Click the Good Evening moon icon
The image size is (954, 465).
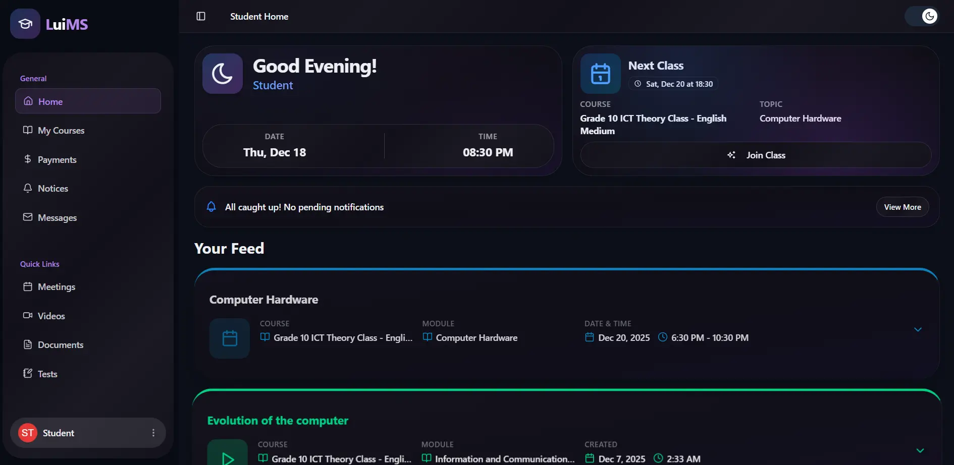click(223, 74)
